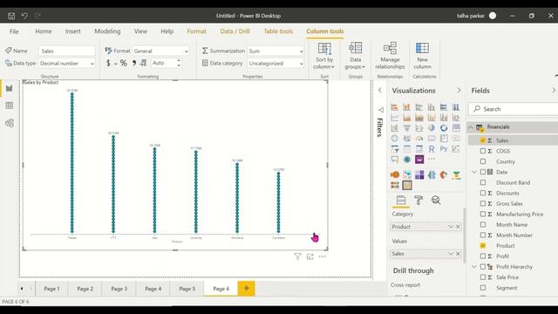Open More options ellipsis below chart
Image resolution: width=558 pixels, height=314 pixels.
(322, 256)
